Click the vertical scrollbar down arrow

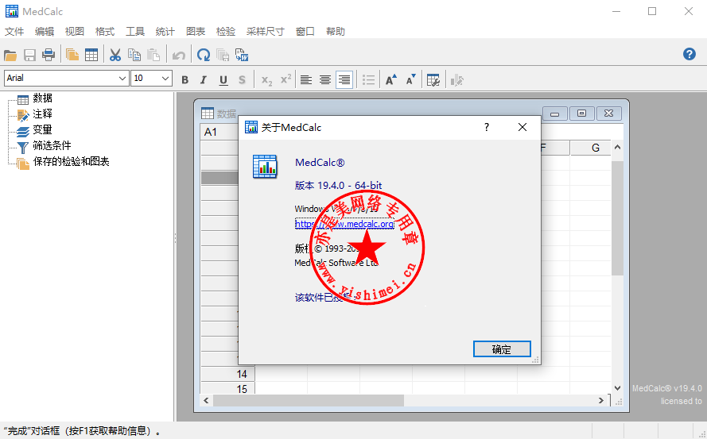point(617,387)
